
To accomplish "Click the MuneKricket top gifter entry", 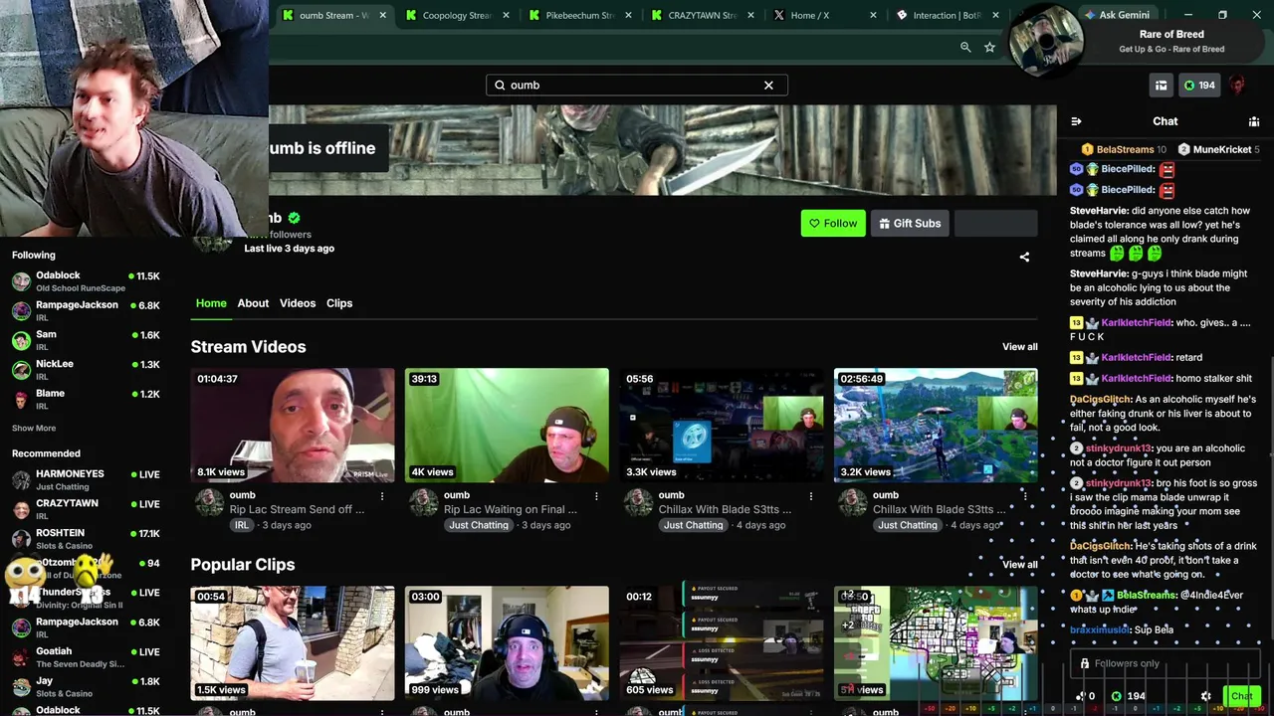I will [1219, 149].
